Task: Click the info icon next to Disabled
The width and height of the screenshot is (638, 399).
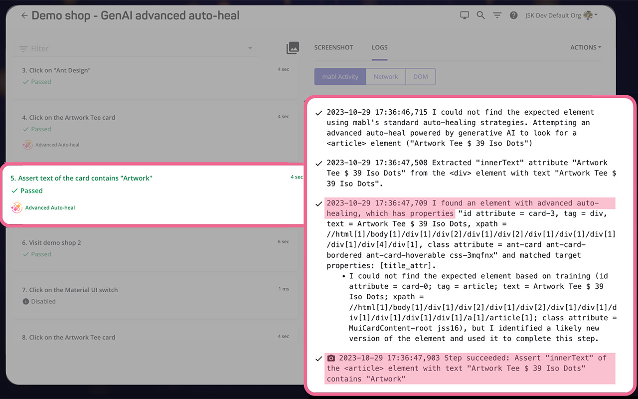Action: [x=26, y=301]
